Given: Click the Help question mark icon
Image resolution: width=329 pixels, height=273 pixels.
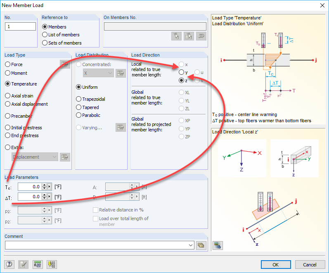Looking at the screenshot, I should (9, 264).
